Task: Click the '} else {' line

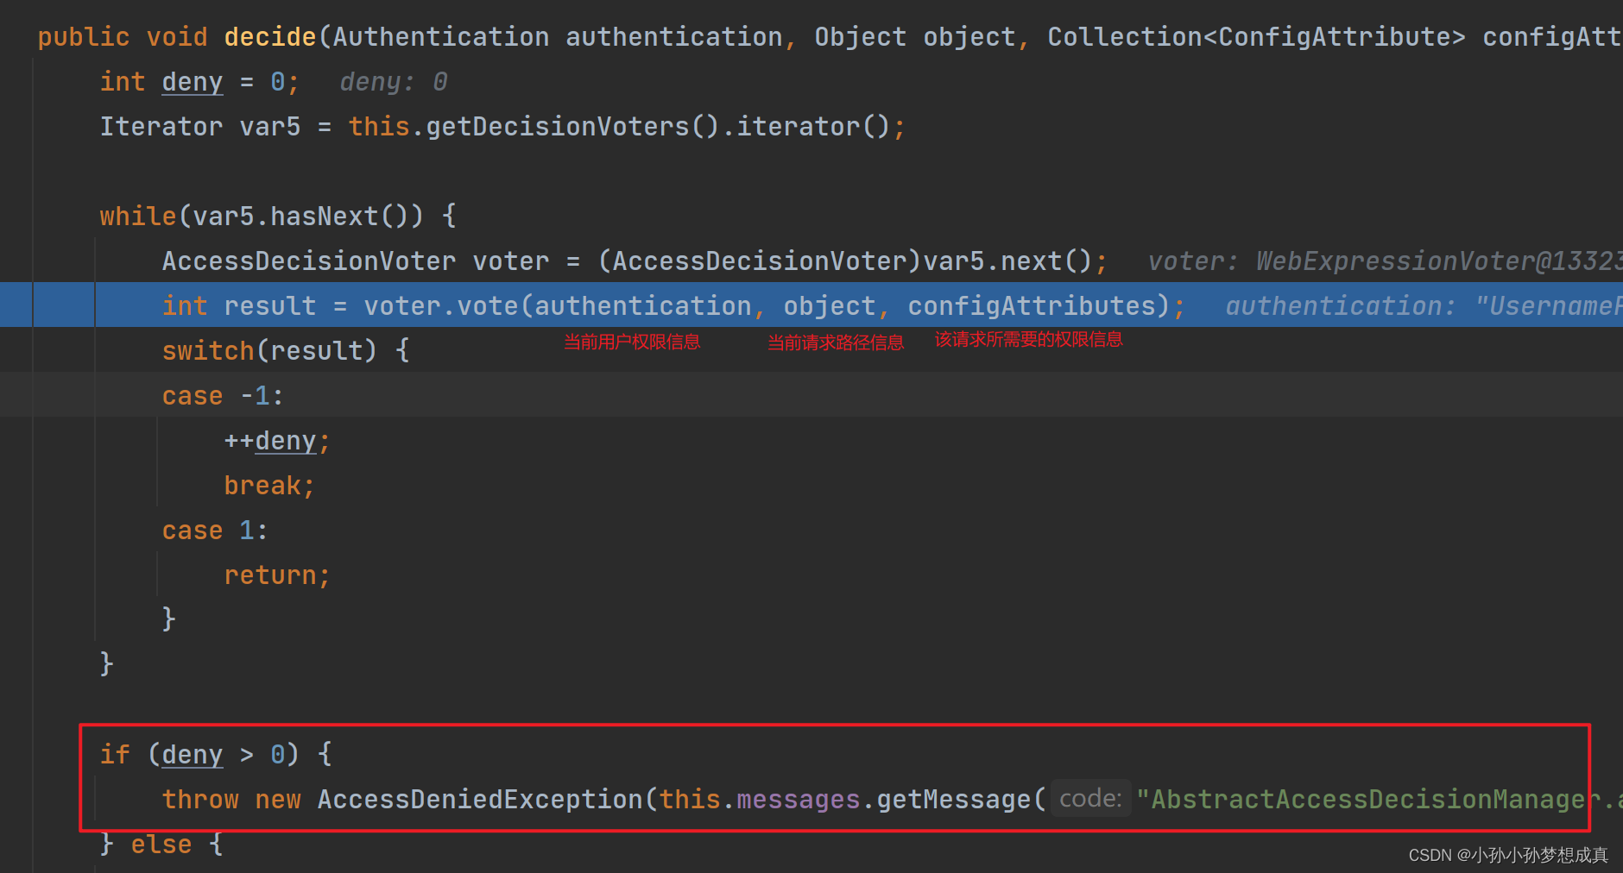Action: (161, 845)
